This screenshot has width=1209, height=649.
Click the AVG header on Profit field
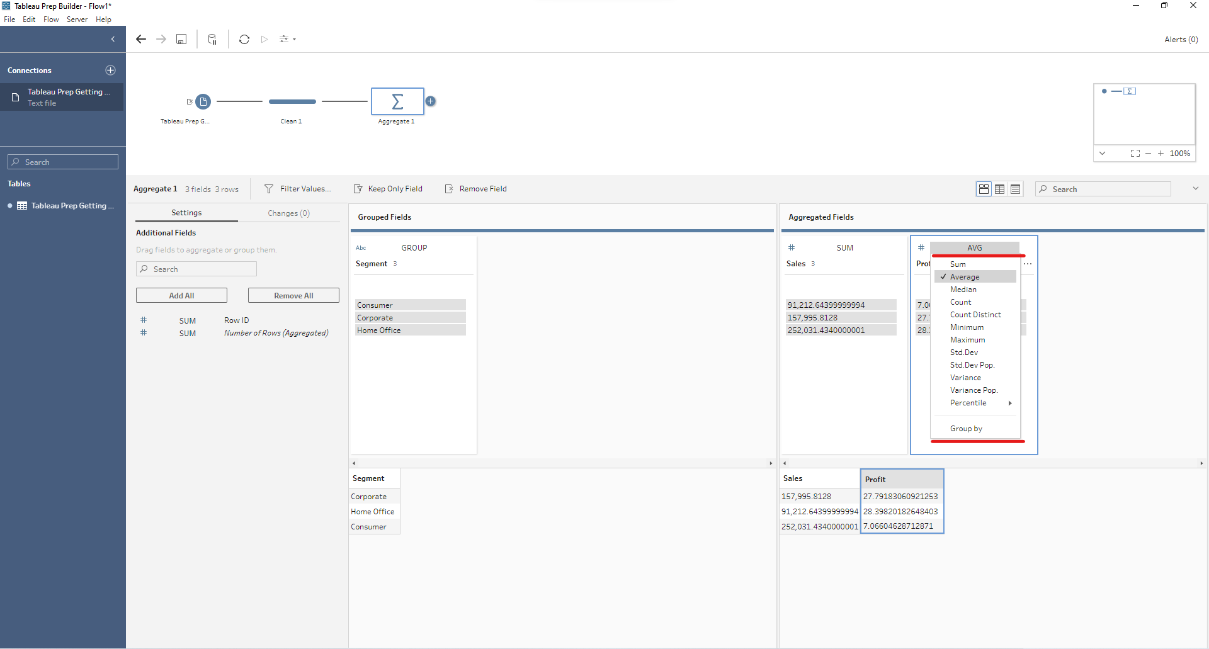(x=975, y=247)
